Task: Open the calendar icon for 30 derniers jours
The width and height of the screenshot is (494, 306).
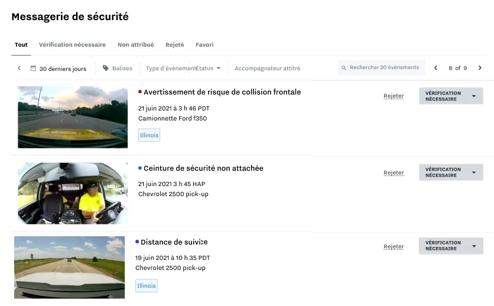Action: pyautogui.click(x=33, y=68)
